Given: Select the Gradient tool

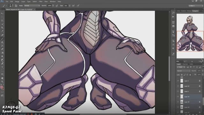Looking at the screenshot, I should point(2,53).
